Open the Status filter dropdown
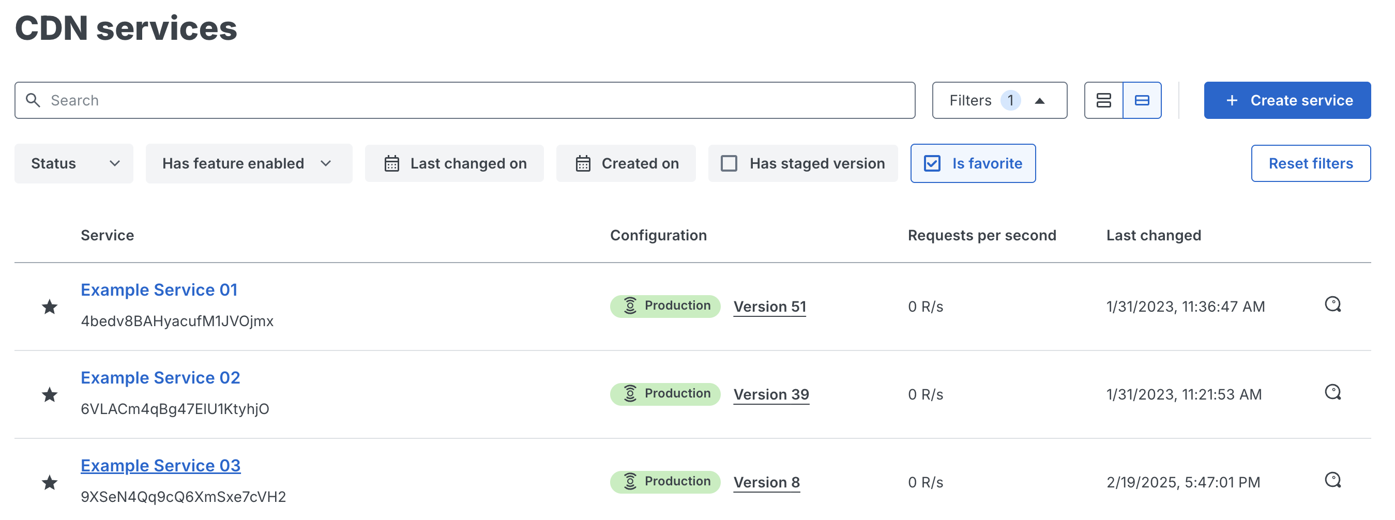Image resolution: width=1395 pixels, height=520 pixels. [73, 163]
